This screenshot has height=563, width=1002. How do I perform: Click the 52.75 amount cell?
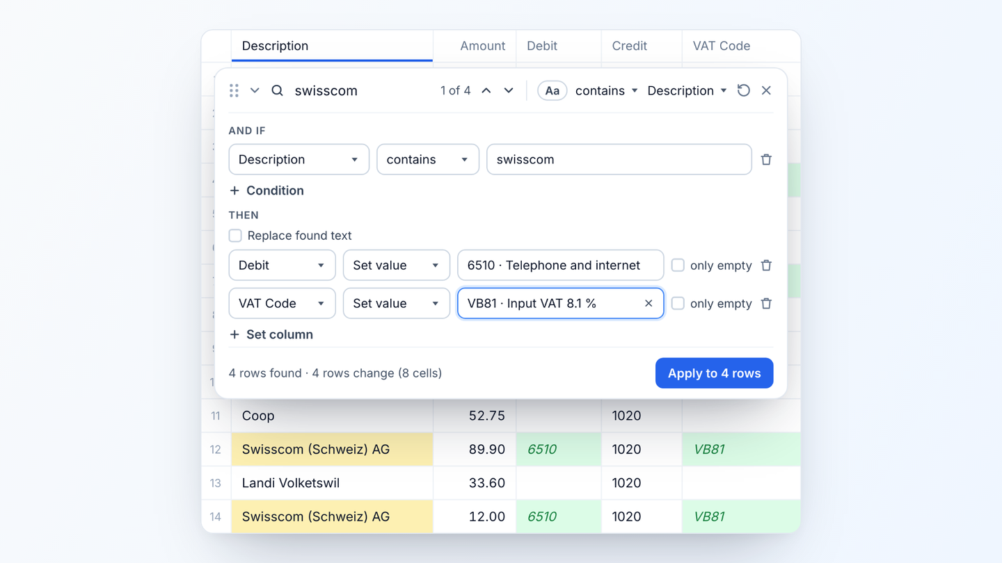point(475,416)
